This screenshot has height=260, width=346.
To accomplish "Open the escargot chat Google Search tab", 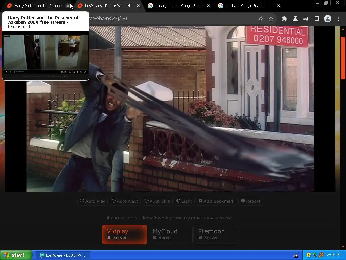I will 179,6.
